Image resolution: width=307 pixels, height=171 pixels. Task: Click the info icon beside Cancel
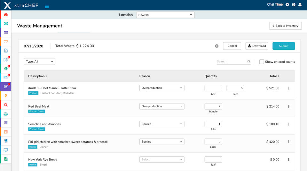(216, 46)
